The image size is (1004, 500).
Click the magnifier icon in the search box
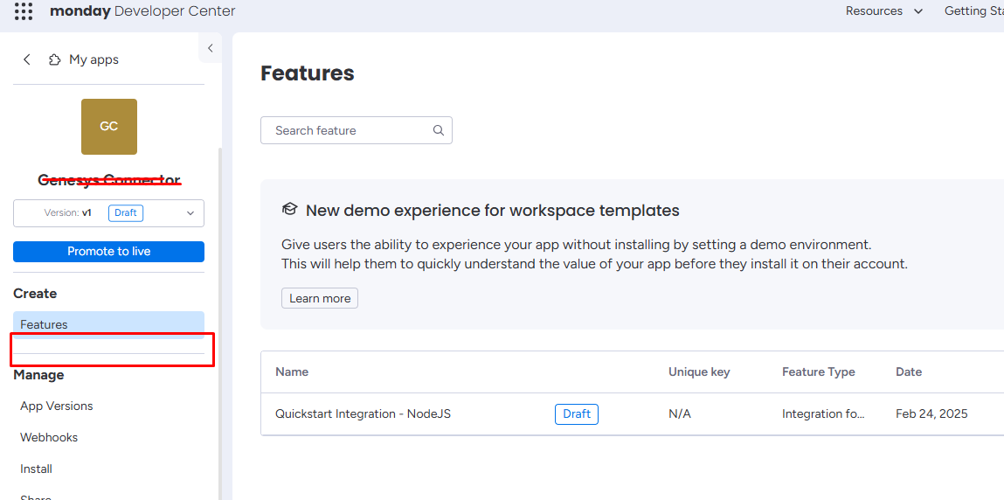(439, 130)
